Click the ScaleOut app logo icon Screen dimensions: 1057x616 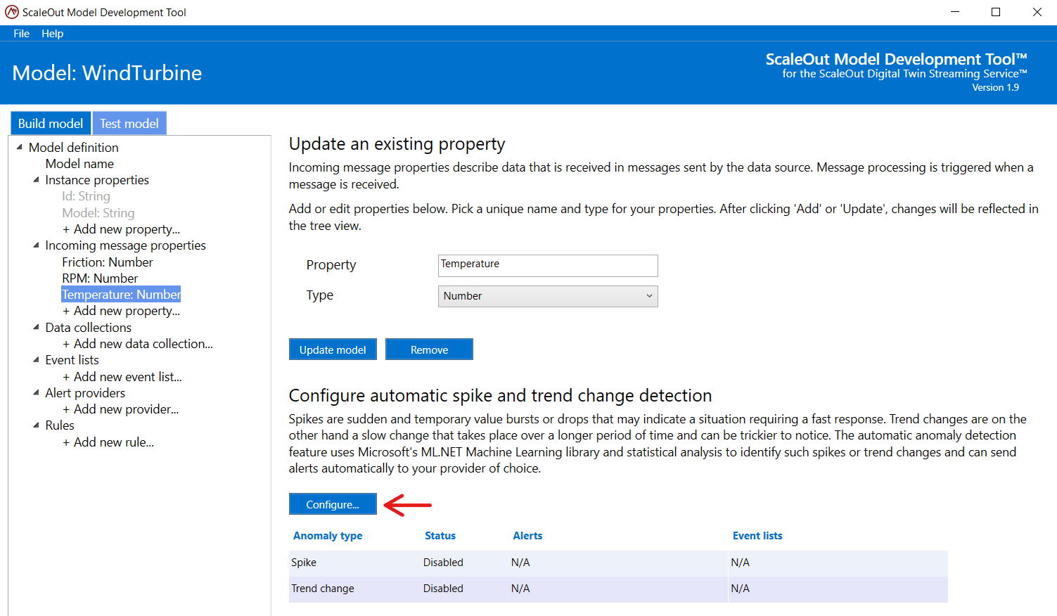coord(12,12)
